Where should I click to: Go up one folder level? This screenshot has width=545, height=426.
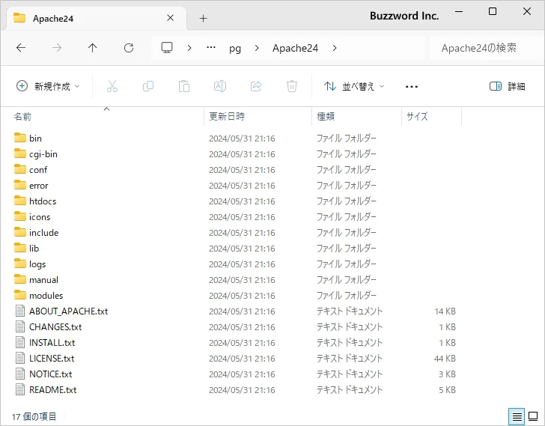click(x=93, y=48)
